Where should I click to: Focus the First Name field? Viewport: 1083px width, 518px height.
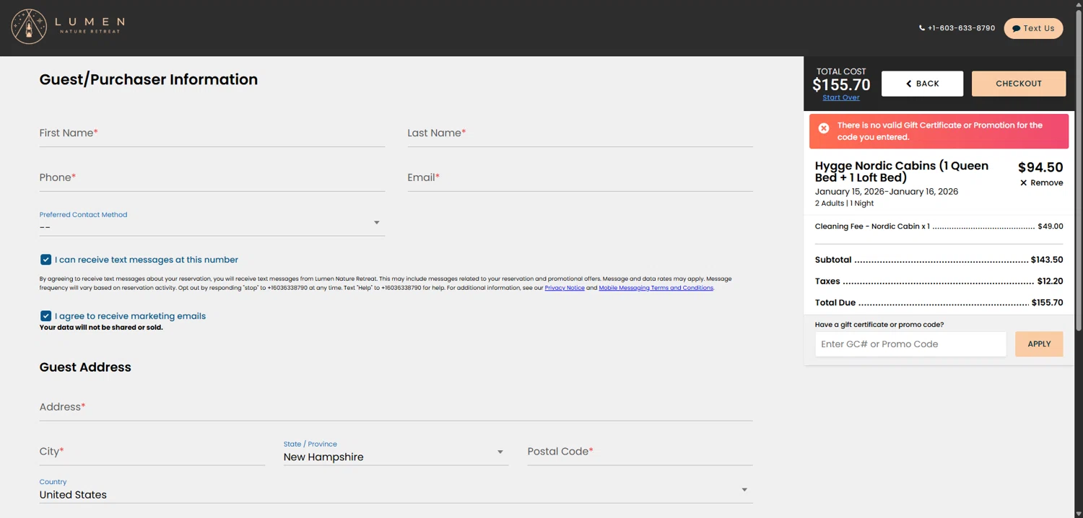[212, 133]
